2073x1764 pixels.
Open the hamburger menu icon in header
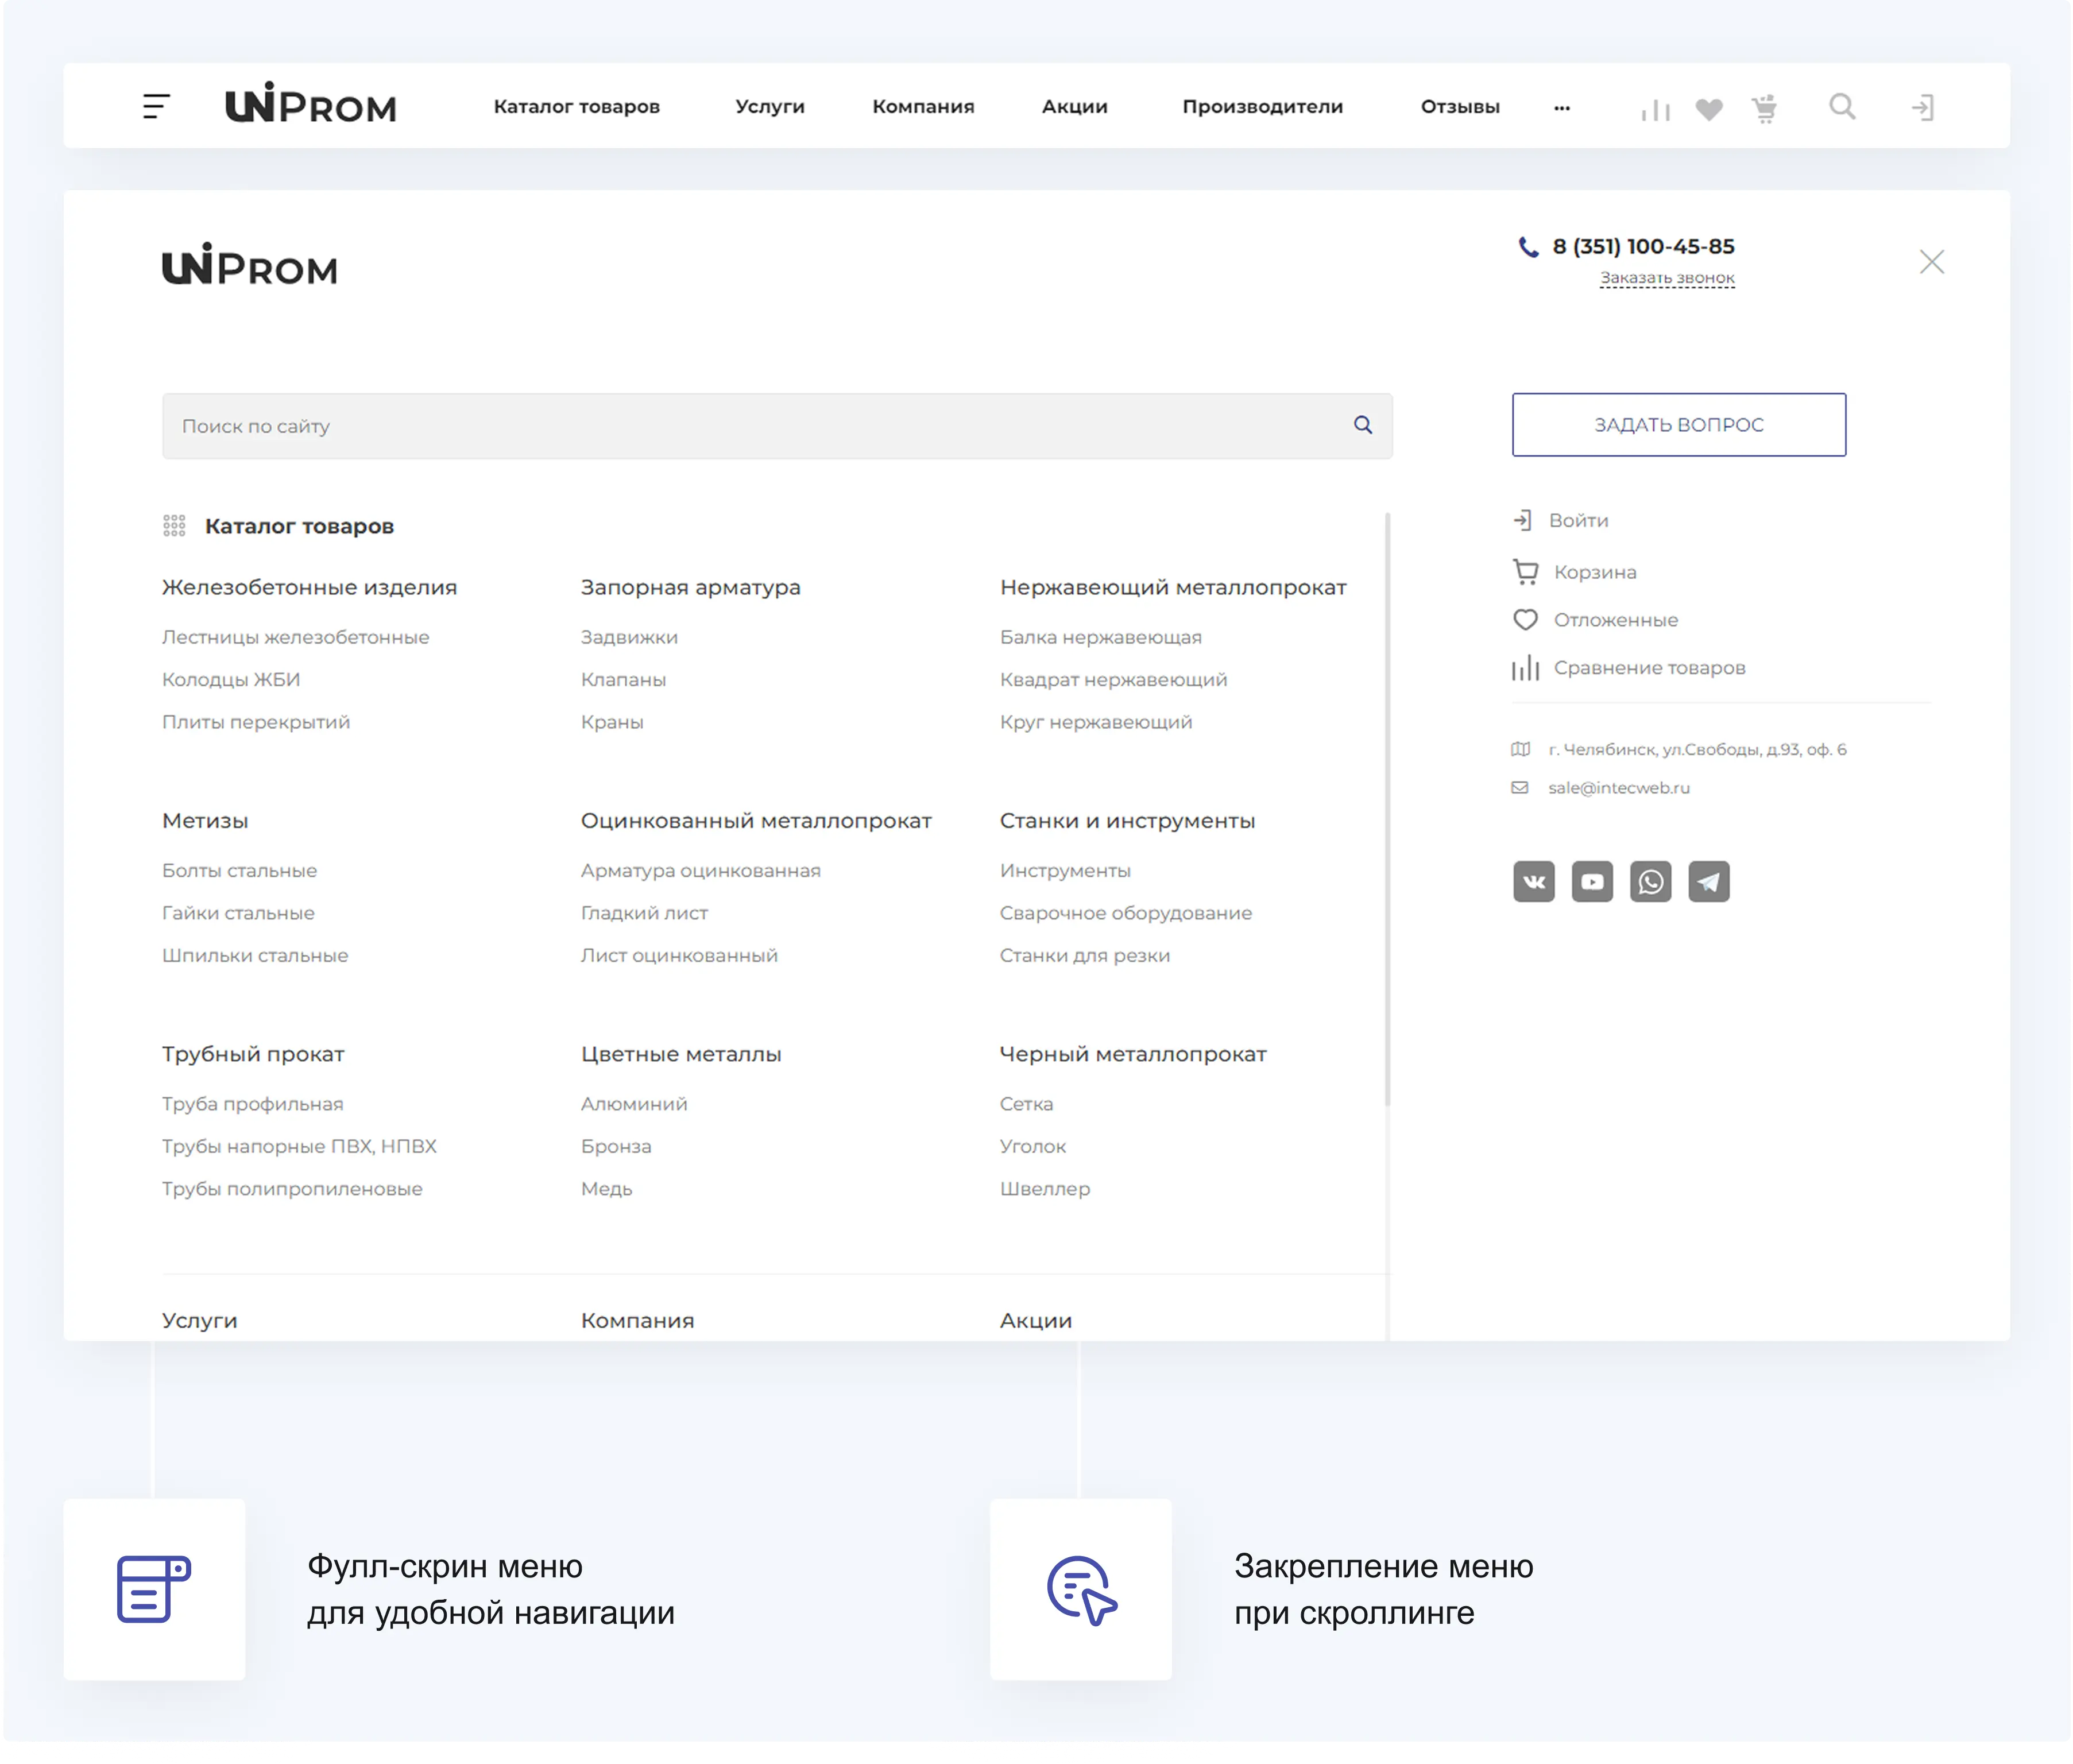click(156, 106)
